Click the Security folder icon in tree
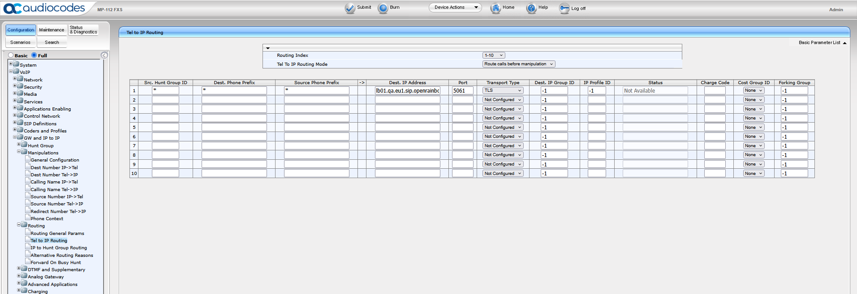 (x=20, y=87)
